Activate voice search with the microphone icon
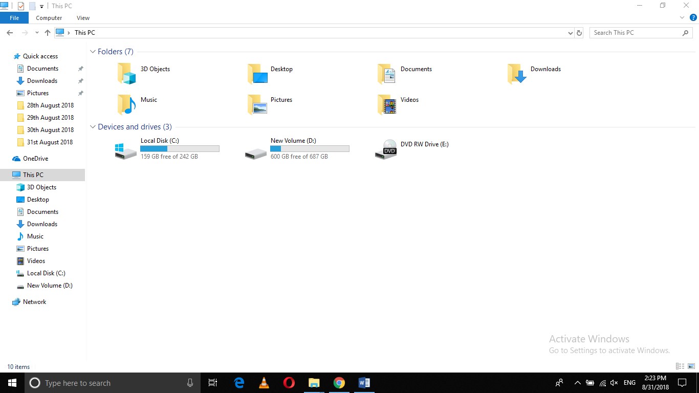The width and height of the screenshot is (699, 393). click(x=190, y=383)
